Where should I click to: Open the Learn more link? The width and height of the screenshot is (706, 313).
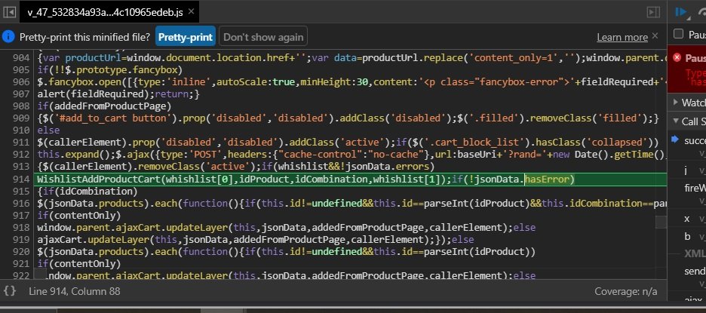(x=622, y=38)
